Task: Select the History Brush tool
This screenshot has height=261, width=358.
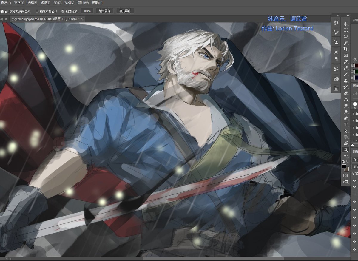Action: pyautogui.click(x=346, y=87)
